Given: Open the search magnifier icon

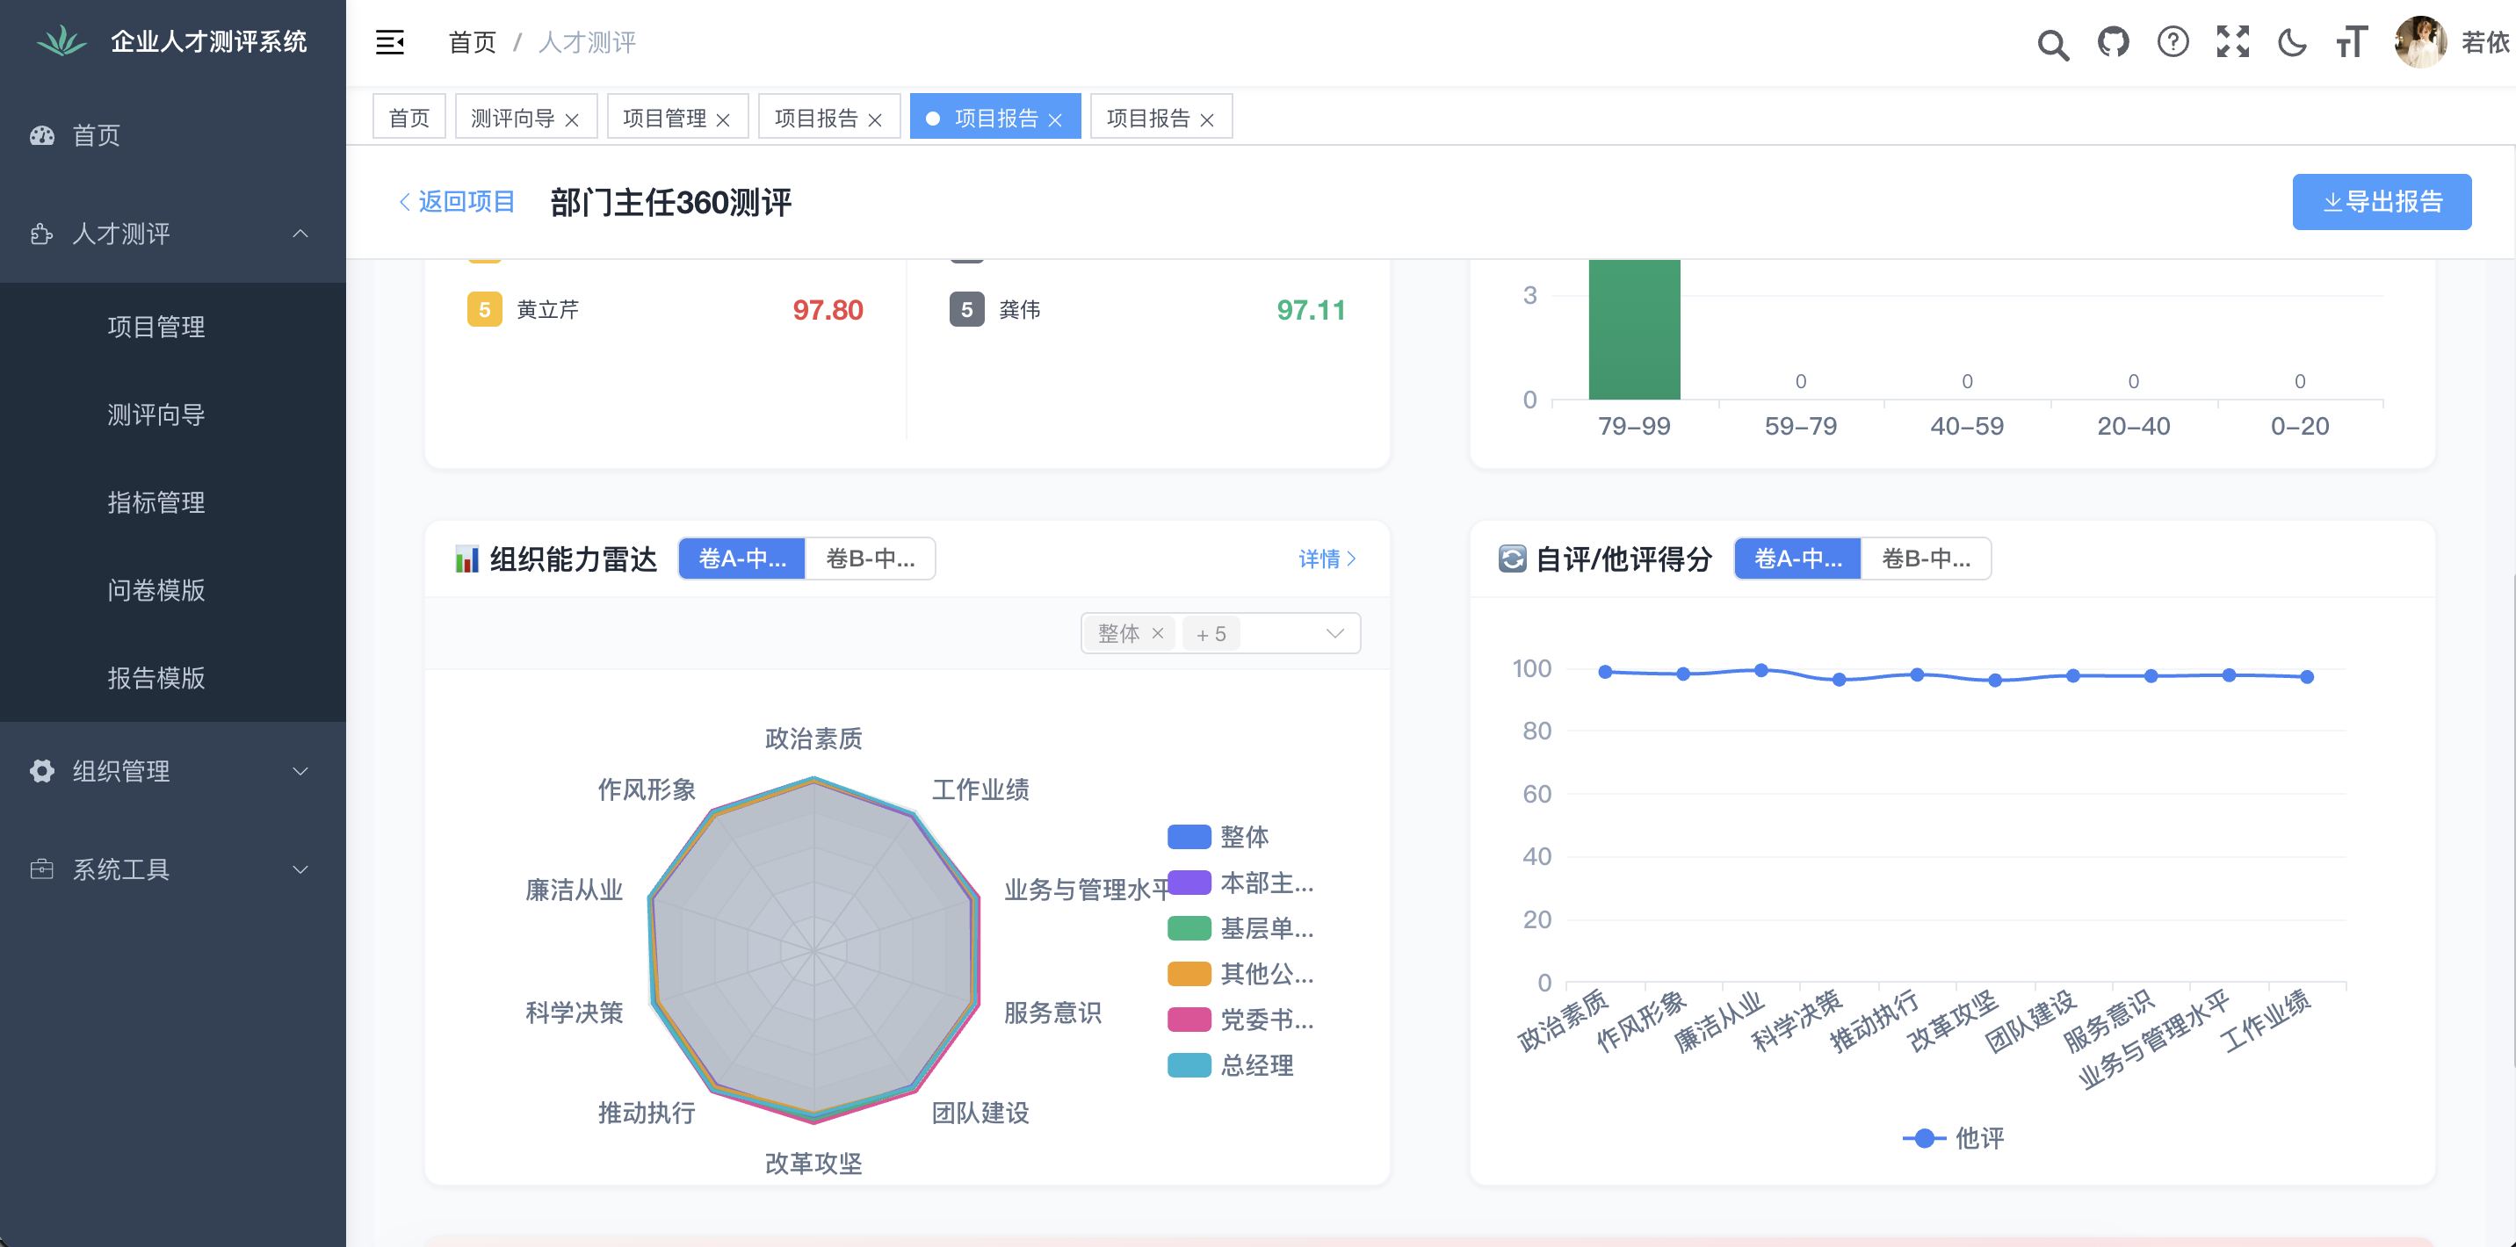Looking at the screenshot, I should pos(2052,44).
